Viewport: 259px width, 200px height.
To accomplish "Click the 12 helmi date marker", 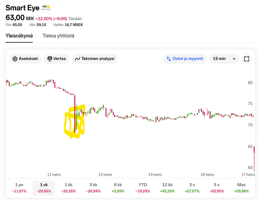I will click(x=105, y=175).
